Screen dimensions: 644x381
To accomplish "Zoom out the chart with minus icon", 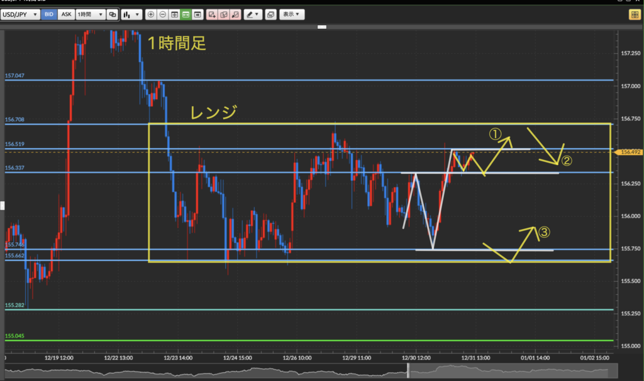I will pyautogui.click(x=162, y=14).
